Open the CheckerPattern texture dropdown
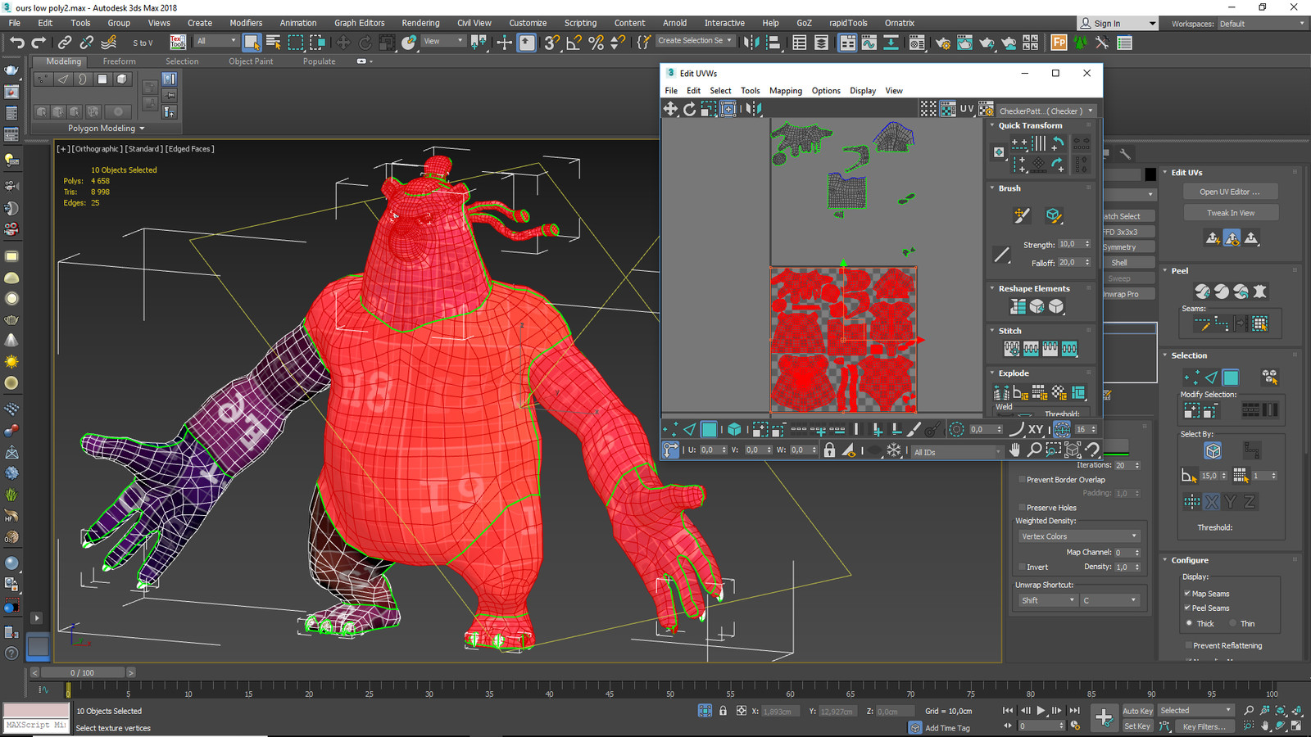 click(1046, 111)
